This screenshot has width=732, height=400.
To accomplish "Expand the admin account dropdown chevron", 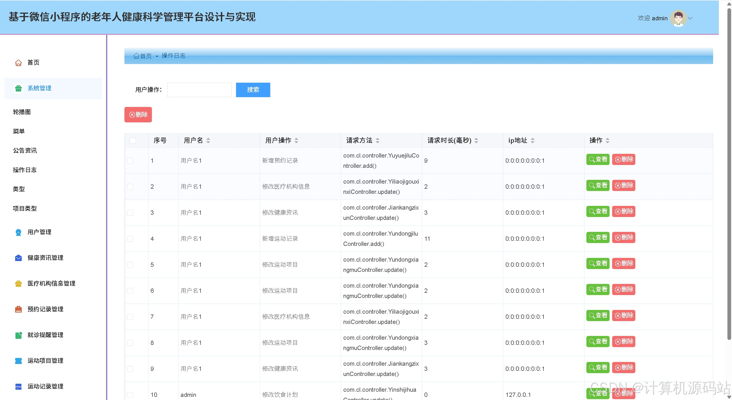I will 690,18.
